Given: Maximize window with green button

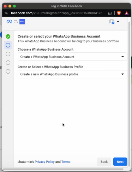Looking at the screenshot, I should pyautogui.click(x=14, y=6).
